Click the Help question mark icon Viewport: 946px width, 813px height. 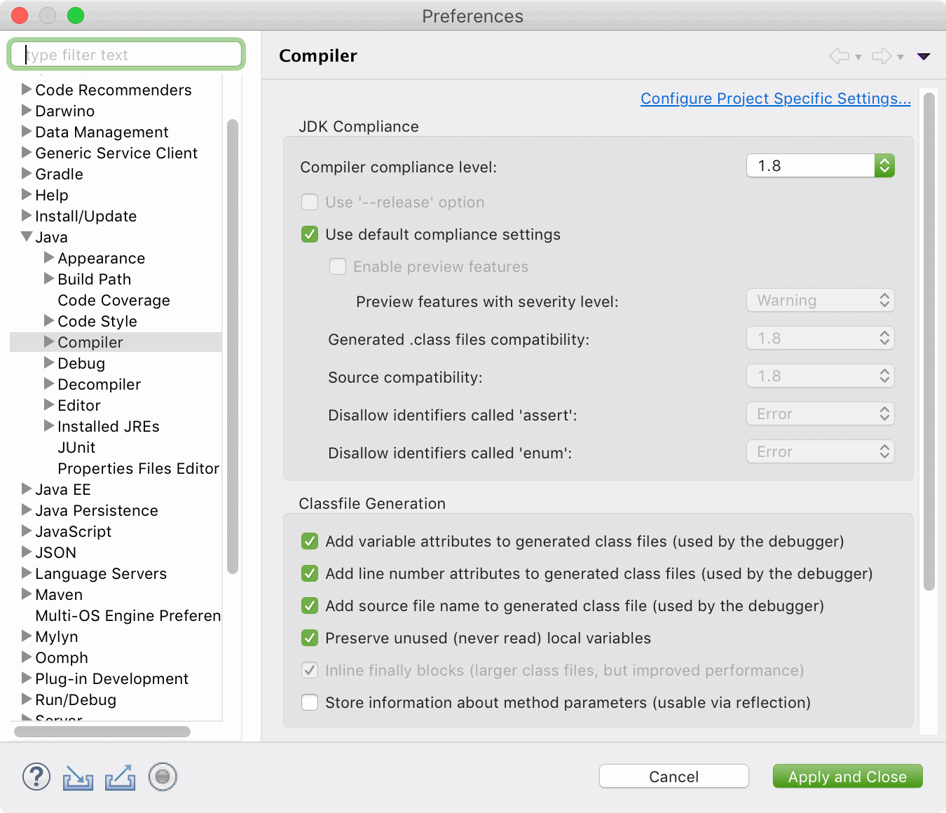36,777
